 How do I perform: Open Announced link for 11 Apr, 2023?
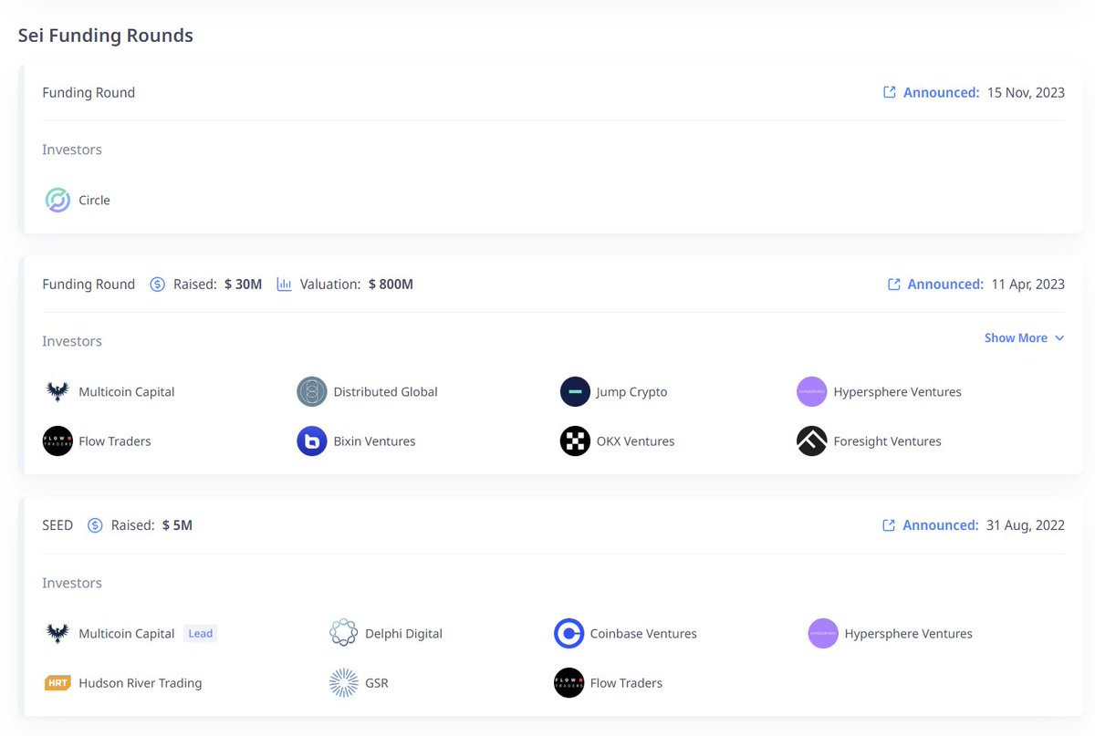(x=945, y=285)
